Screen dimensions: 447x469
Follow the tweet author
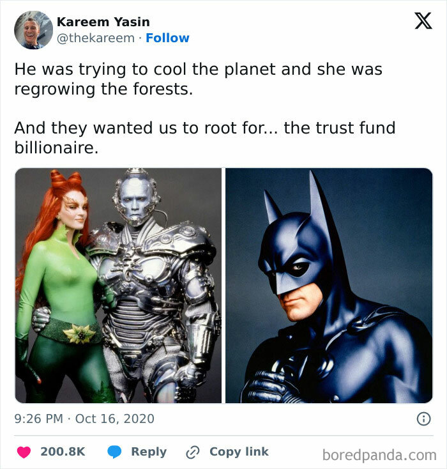tap(167, 38)
